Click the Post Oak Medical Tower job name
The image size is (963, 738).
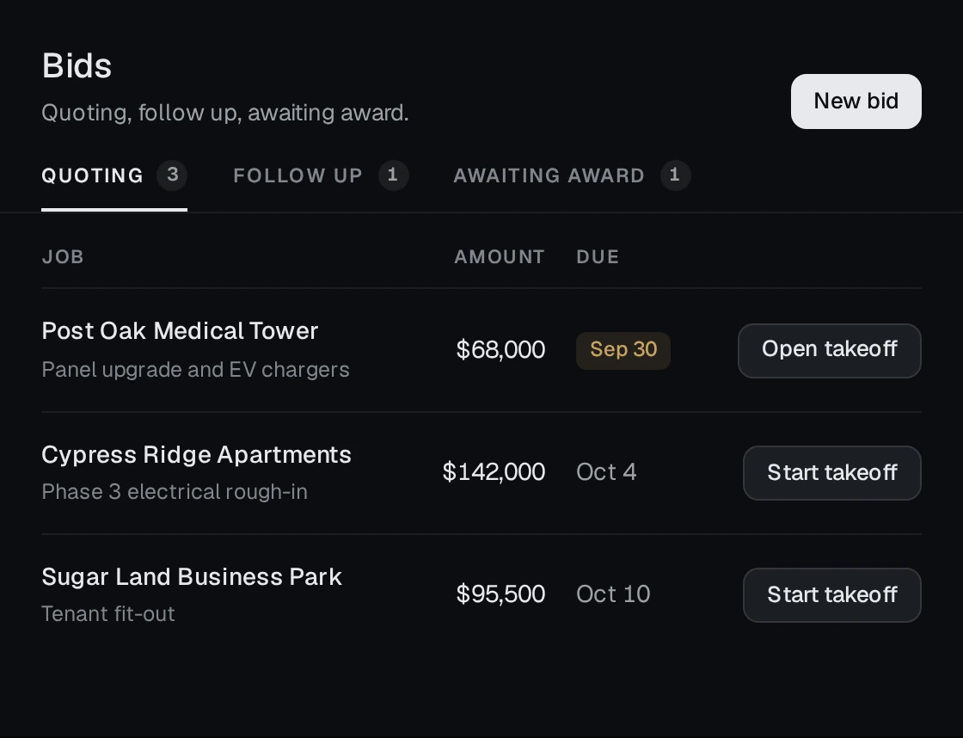[x=180, y=331]
